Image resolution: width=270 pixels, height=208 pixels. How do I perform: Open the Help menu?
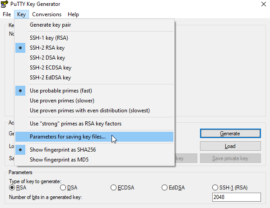[73, 14]
